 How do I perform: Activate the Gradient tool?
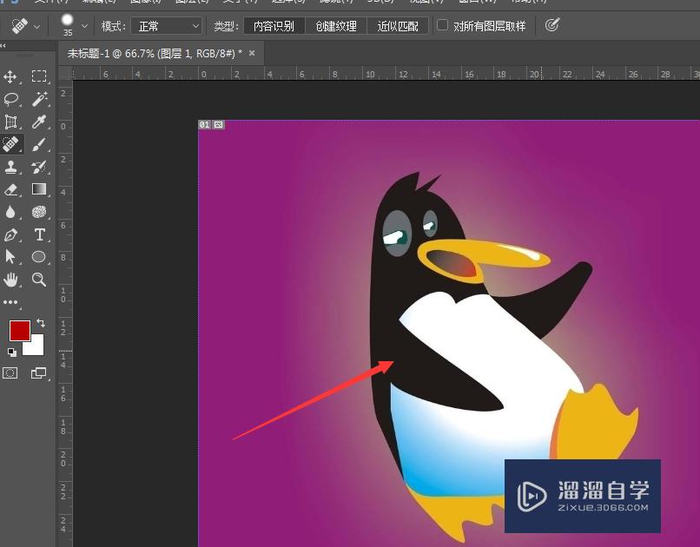click(x=39, y=189)
